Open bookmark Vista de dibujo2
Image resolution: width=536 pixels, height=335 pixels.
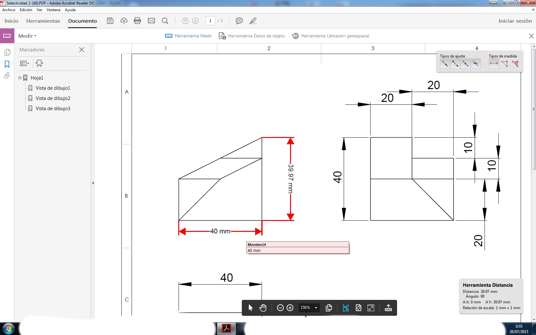53,98
